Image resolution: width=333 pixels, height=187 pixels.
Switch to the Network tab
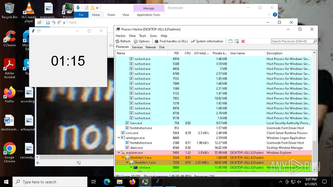(151, 47)
